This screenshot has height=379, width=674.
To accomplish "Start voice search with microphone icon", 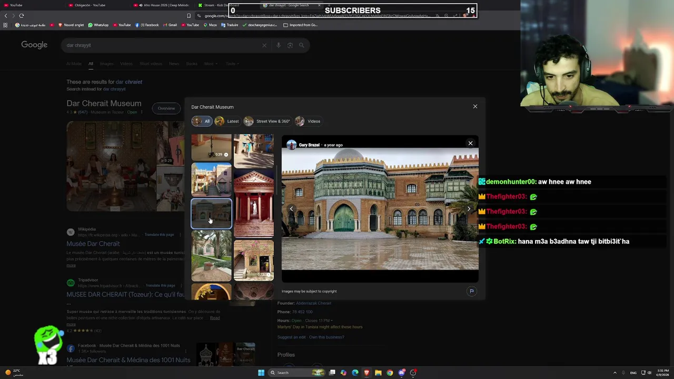I will tap(279, 45).
